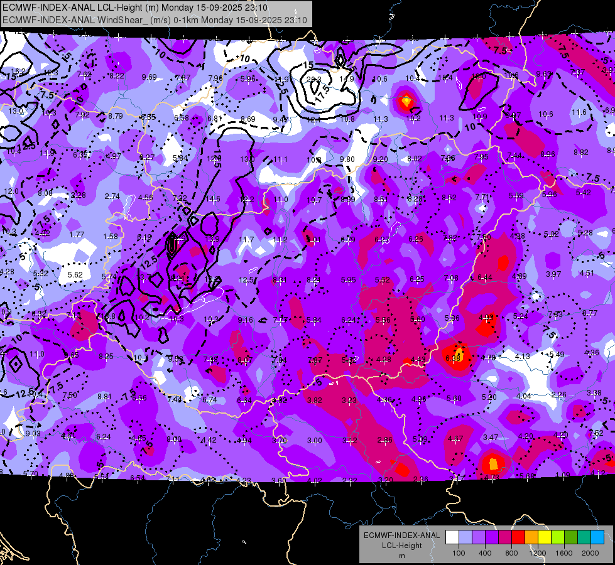Click the grid value 3.82
The height and width of the screenshot is (565, 615).
point(315,401)
